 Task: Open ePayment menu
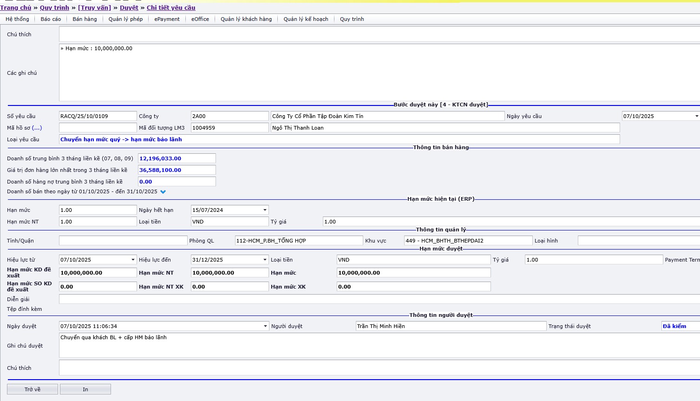coord(167,19)
